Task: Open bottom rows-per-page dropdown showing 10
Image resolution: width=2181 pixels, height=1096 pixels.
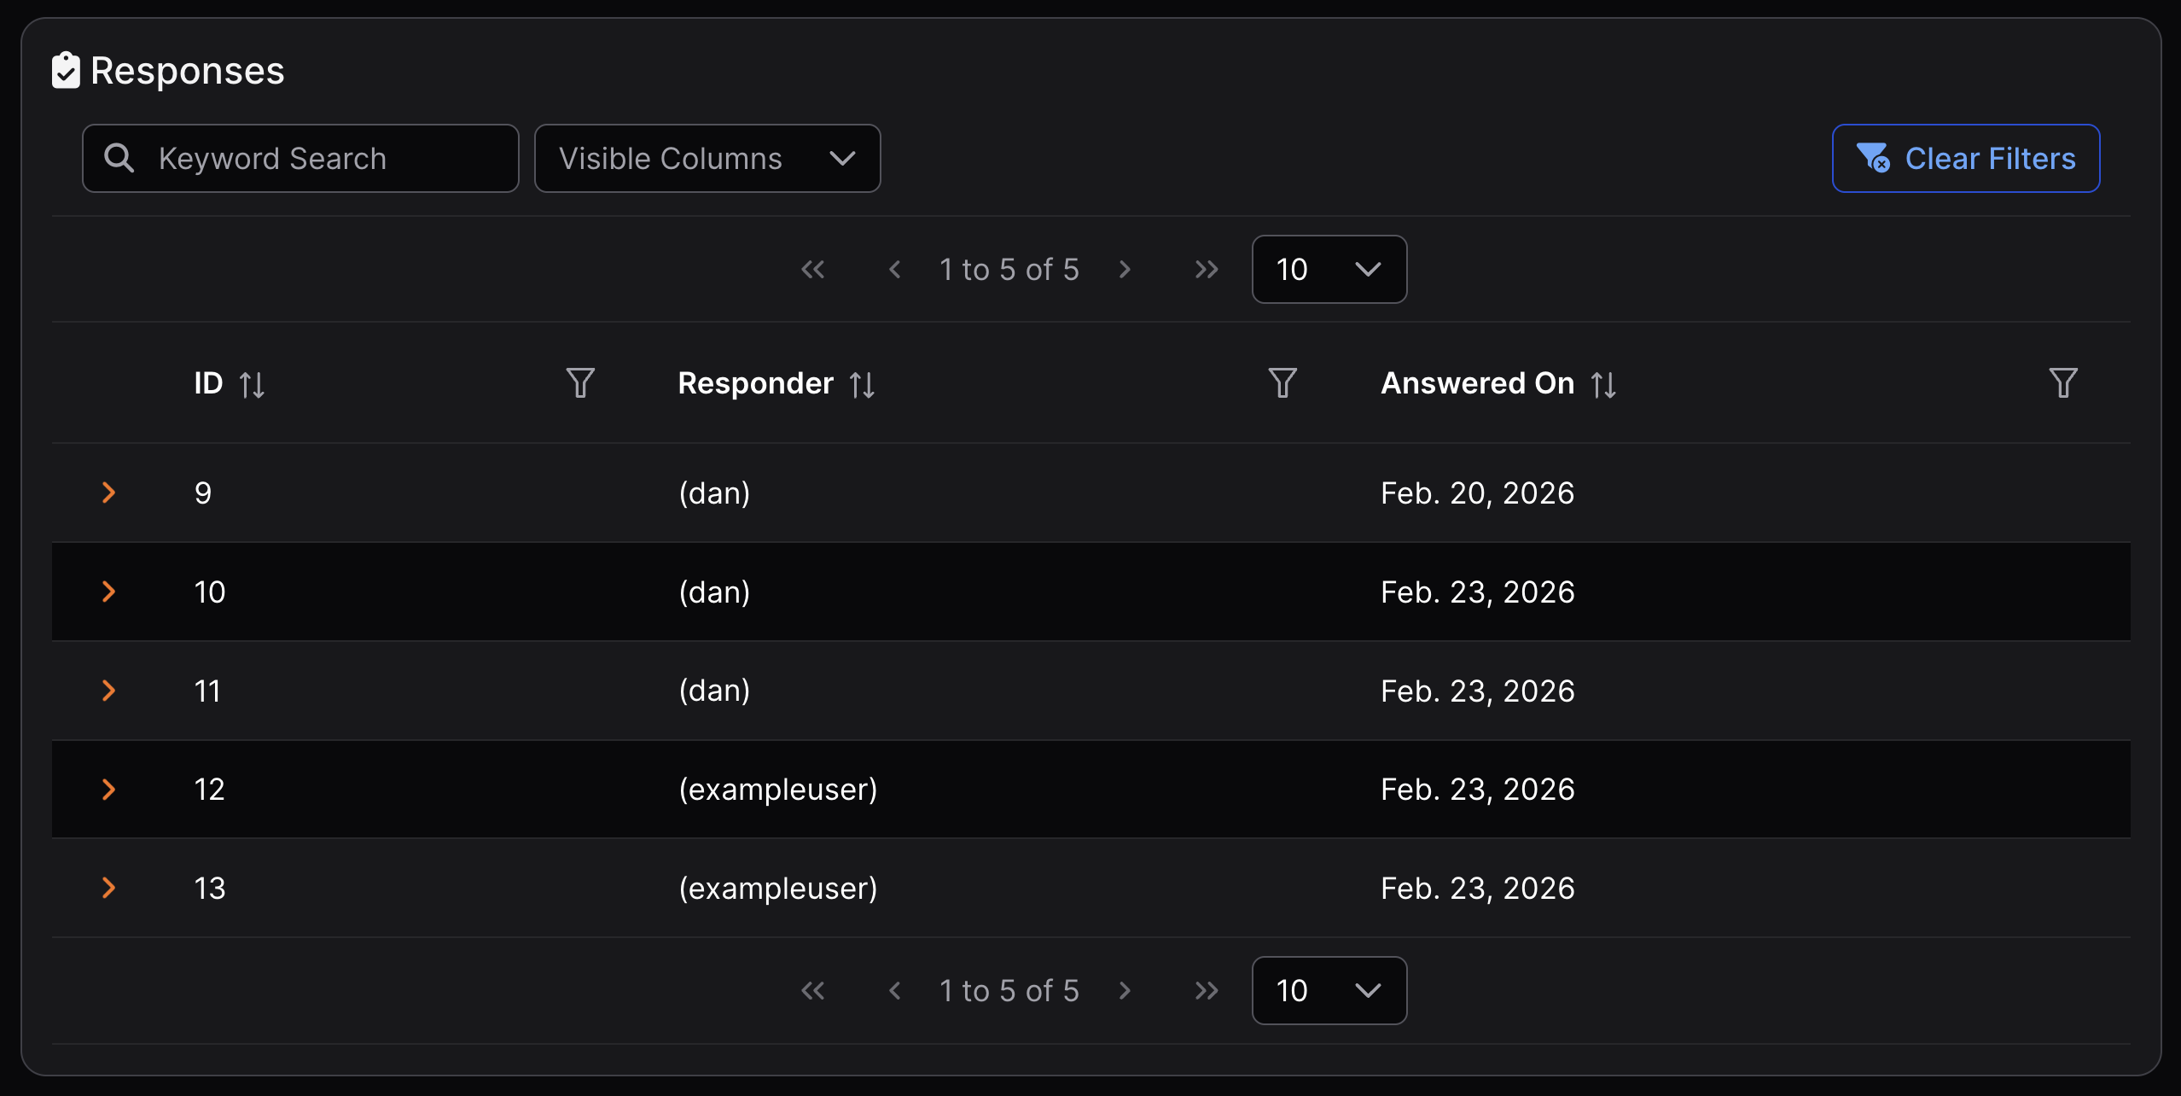Action: pos(1329,990)
